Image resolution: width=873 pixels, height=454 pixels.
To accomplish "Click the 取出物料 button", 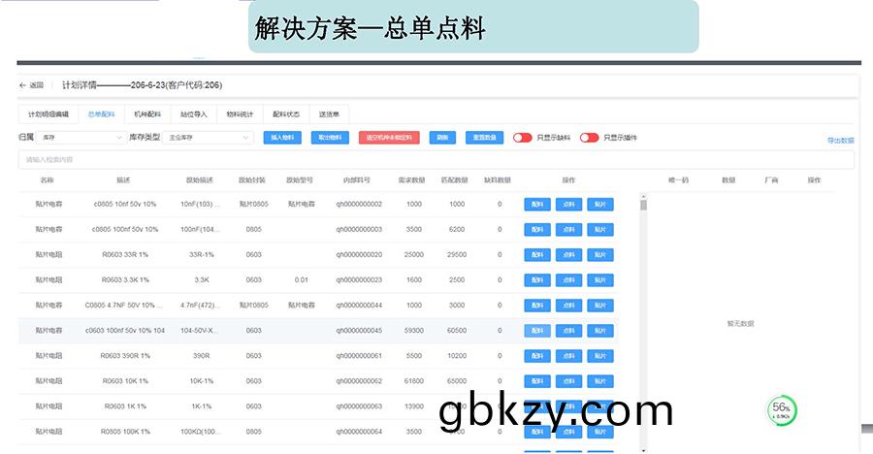I will coord(331,138).
